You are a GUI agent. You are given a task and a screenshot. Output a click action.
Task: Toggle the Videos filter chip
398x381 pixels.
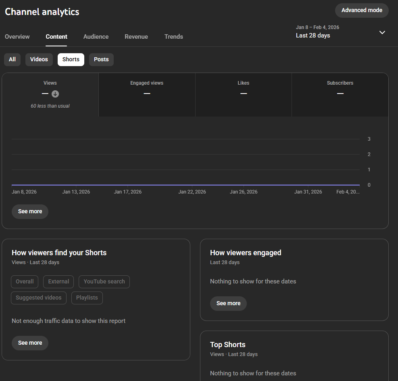tap(39, 60)
